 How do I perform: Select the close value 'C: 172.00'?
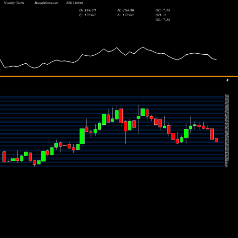click(88, 15)
